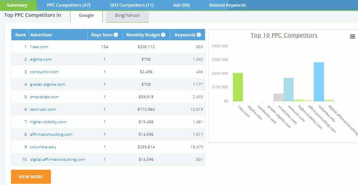The width and height of the screenshot is (358, 185).
Task: Click the tall blue columbia.edu chart bar
Action: tap(319, 82)
